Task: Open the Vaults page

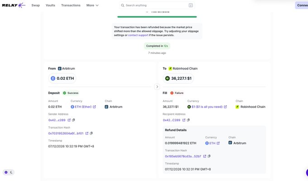Action: coord(50,5)
